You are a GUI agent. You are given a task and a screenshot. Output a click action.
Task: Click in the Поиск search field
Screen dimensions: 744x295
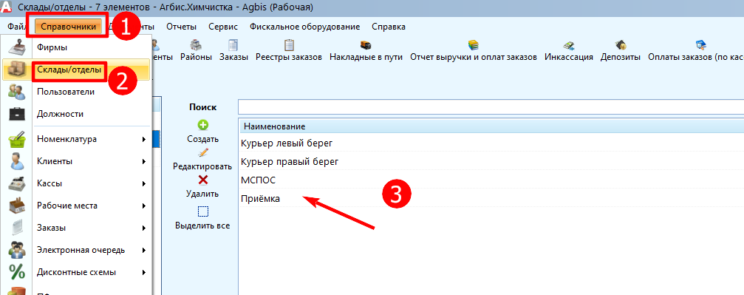[491, 107]
